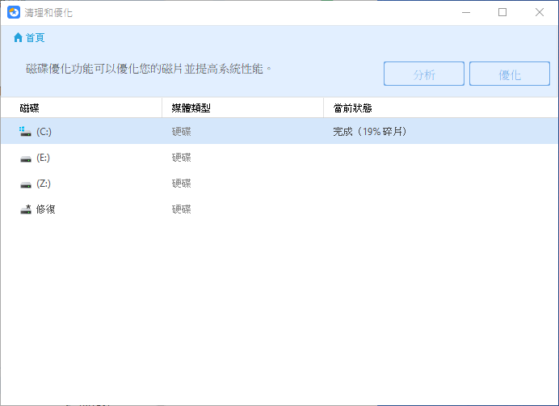559x406 pixels.
Task: Go back to 首頁 via the breadcrumb link
Action: coord(35,38)
